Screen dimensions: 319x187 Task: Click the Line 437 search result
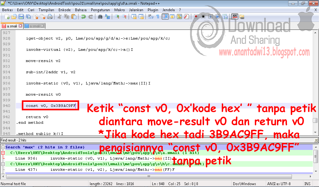(95, 170)
